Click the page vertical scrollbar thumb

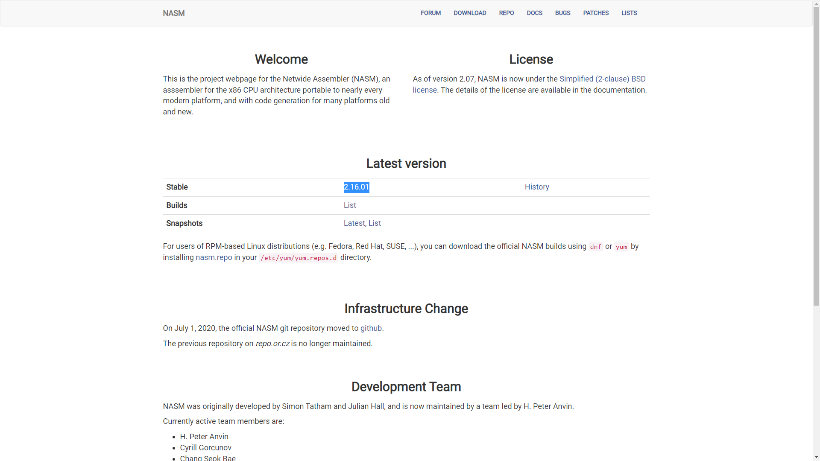816,156
